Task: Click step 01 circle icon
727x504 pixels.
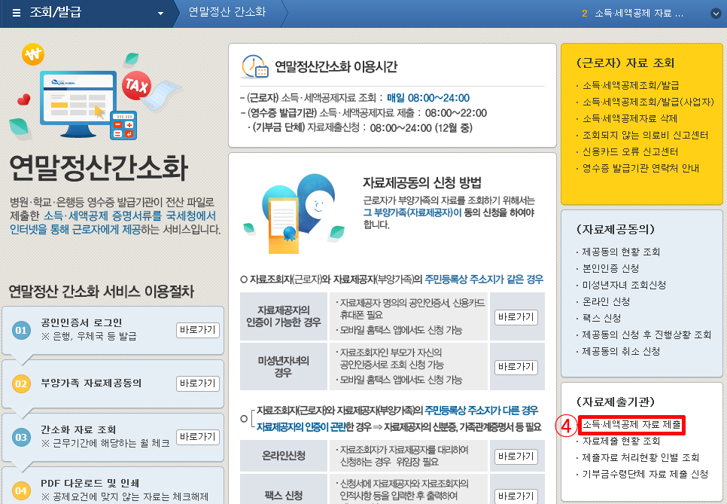Action: click(x=21, y=331)
